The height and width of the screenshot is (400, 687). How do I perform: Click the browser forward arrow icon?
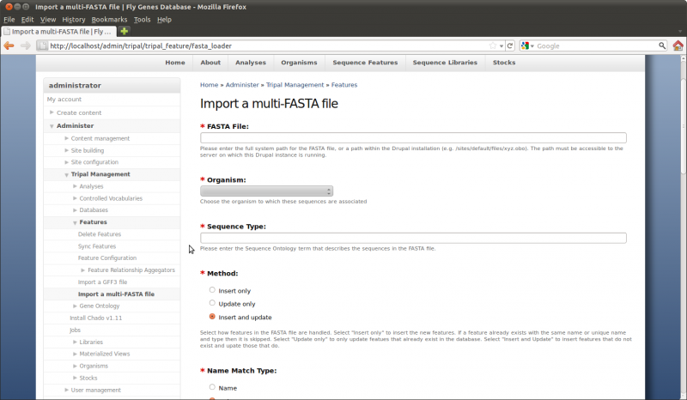[26, 45]
